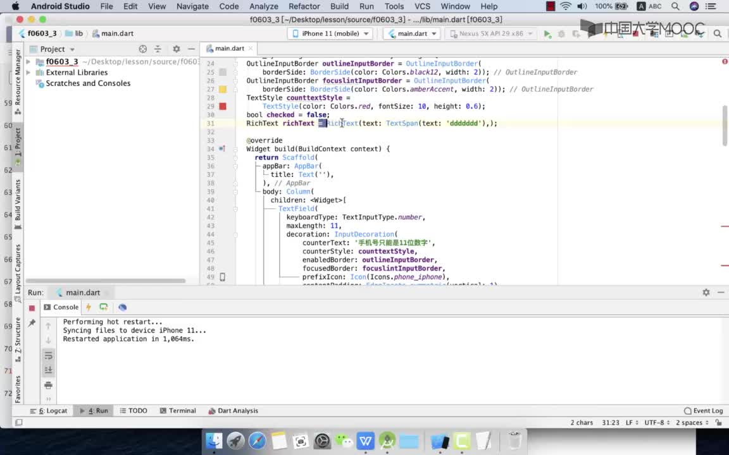729x455 pixels.
Task: Open the Nexus 5X API 29 x86 dropdown
Action: [x=491, y=33]
